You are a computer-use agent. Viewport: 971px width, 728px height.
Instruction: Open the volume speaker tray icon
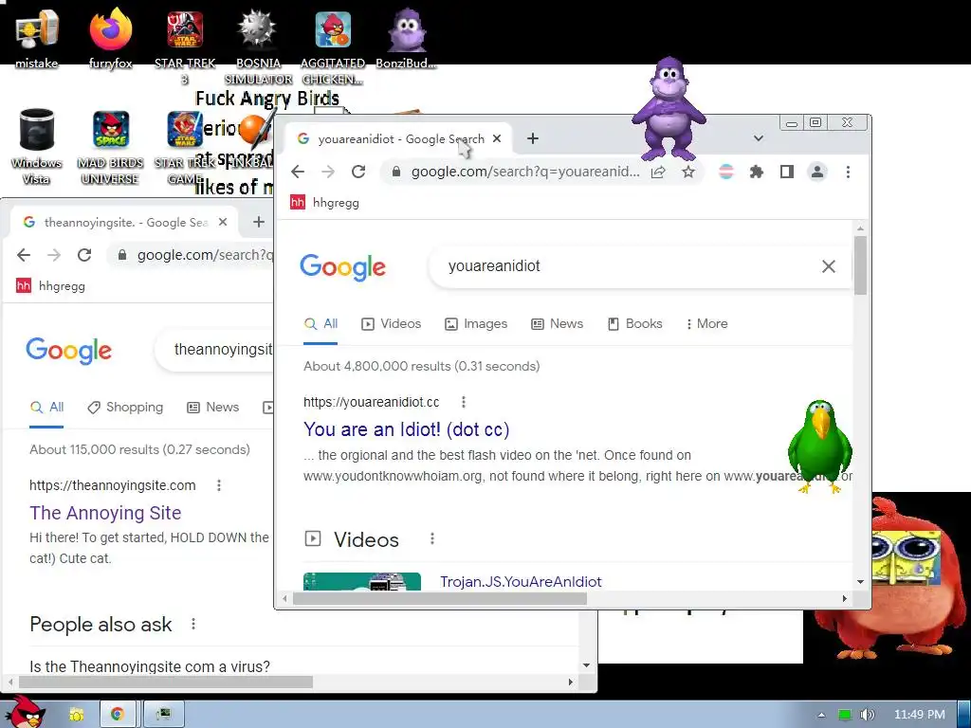(x=867, y=715)
